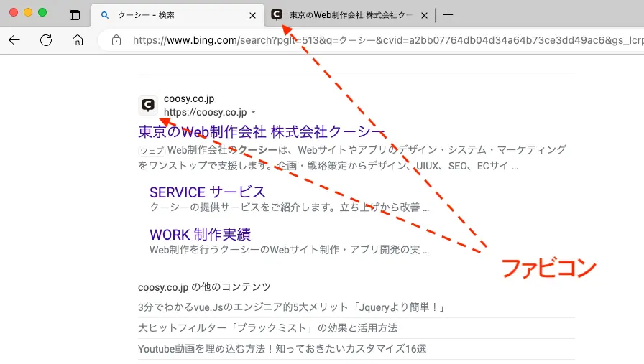Reload the page with the refresh icon
Viewport: 644px width, 364px height.
(46, 39)
